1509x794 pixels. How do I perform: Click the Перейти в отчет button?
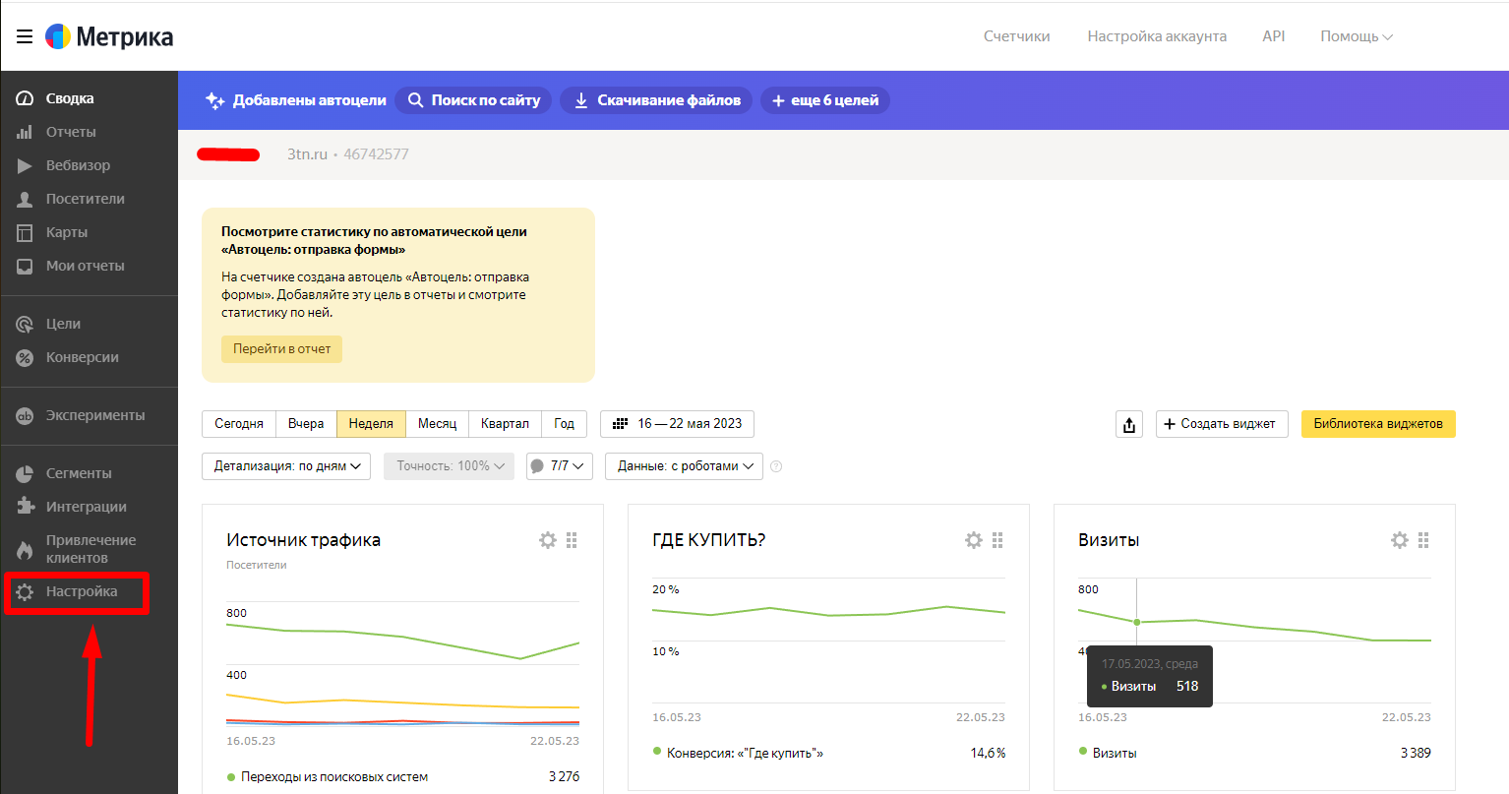click(x=281, y=349)
